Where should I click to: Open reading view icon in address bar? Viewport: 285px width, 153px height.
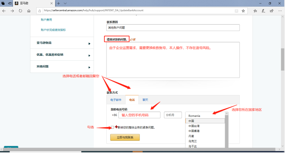coord(236,11)
